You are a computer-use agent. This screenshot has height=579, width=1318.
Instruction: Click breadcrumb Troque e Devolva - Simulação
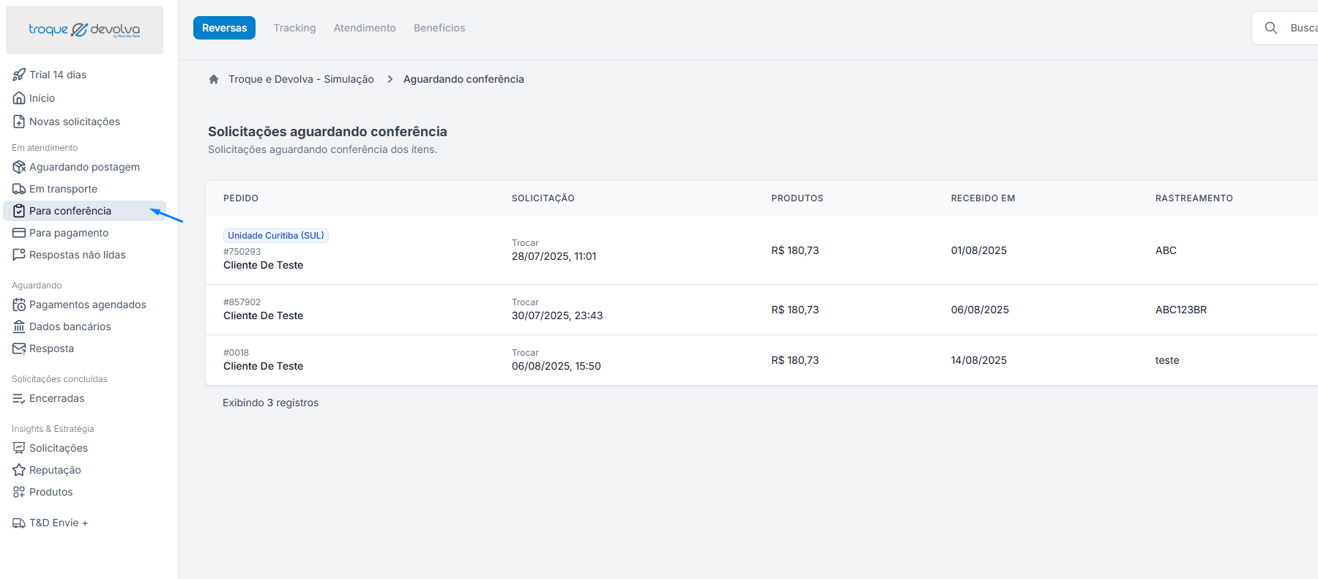pyautogui.click(x=301, y=79)
